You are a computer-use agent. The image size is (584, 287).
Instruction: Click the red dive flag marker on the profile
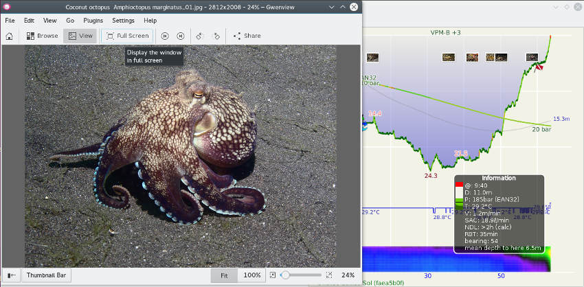click(539, 67)
